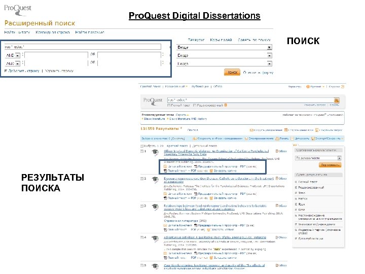Open the Коды полей link
Screen dimensions: 365x274
pos(221,40)
